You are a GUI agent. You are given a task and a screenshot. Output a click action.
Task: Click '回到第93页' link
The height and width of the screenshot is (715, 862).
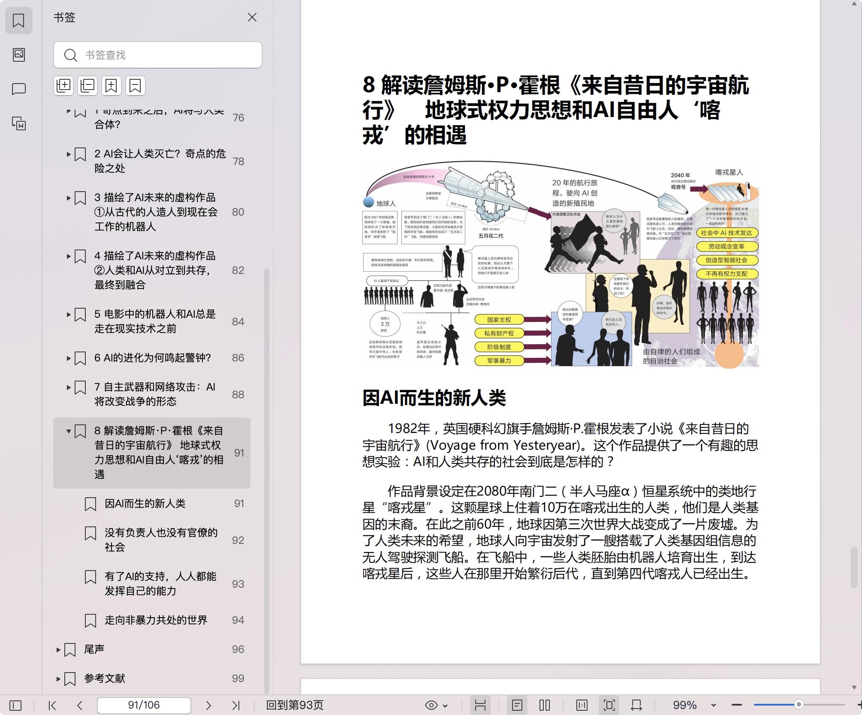pyautogui.click(x=295, y=705)
